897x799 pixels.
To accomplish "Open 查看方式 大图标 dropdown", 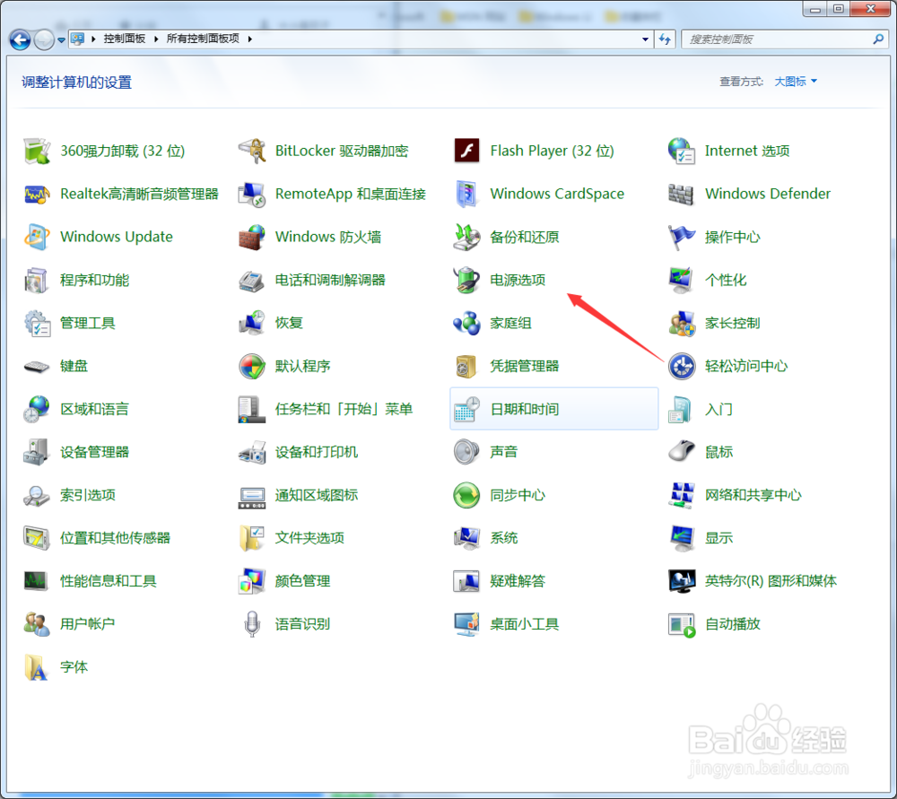I will pyautogui.click(x=796, y=82).
